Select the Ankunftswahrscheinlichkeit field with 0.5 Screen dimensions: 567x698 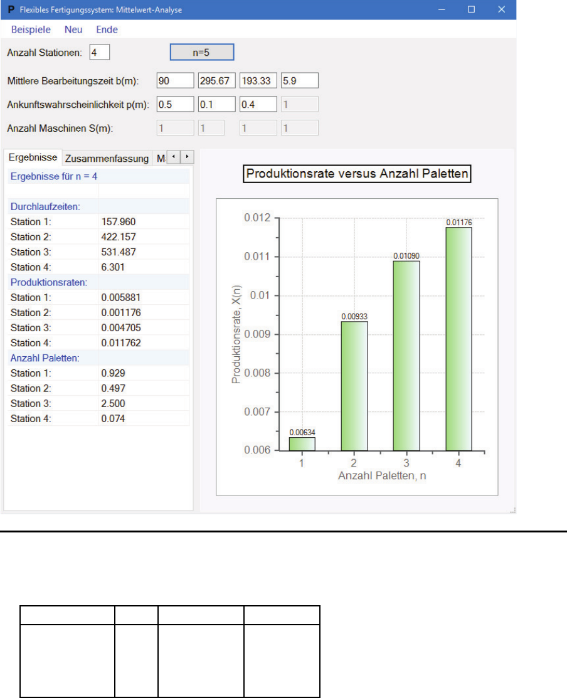tap(176, 104)
